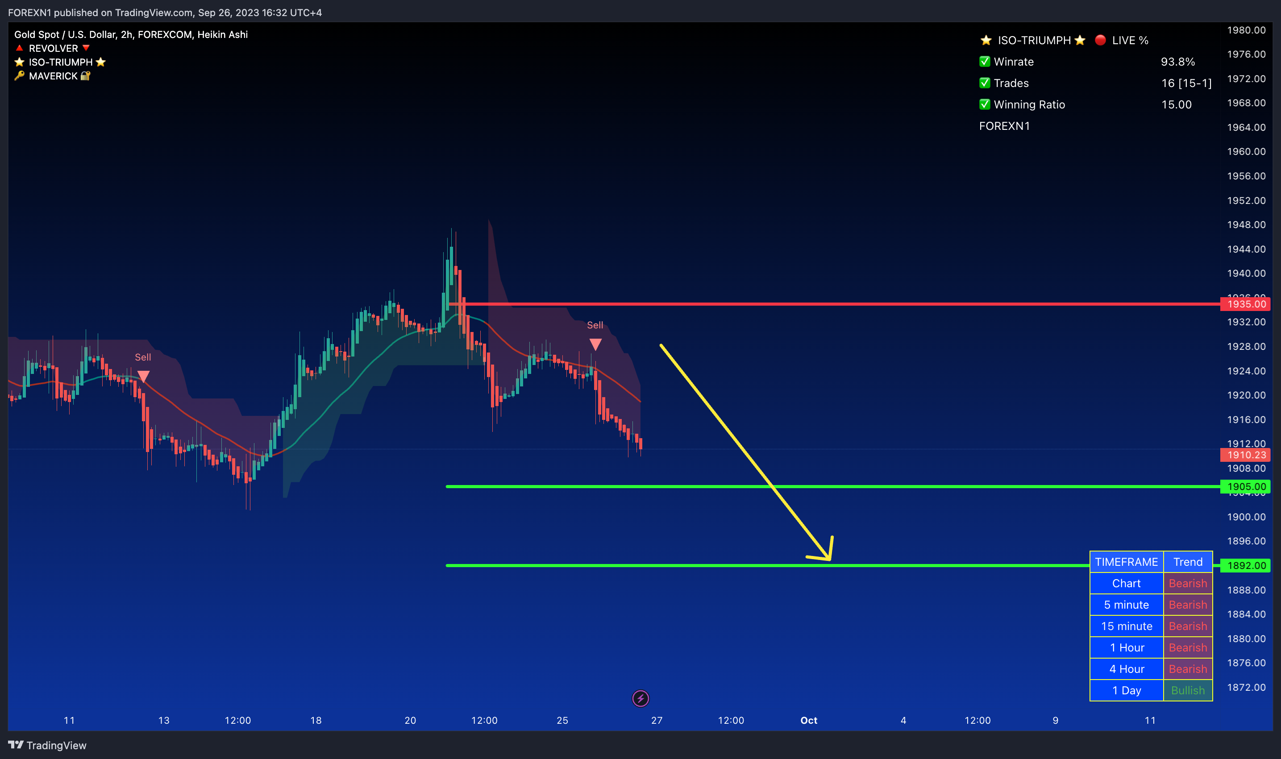Click the Trend header cell

pos(1188,562)
